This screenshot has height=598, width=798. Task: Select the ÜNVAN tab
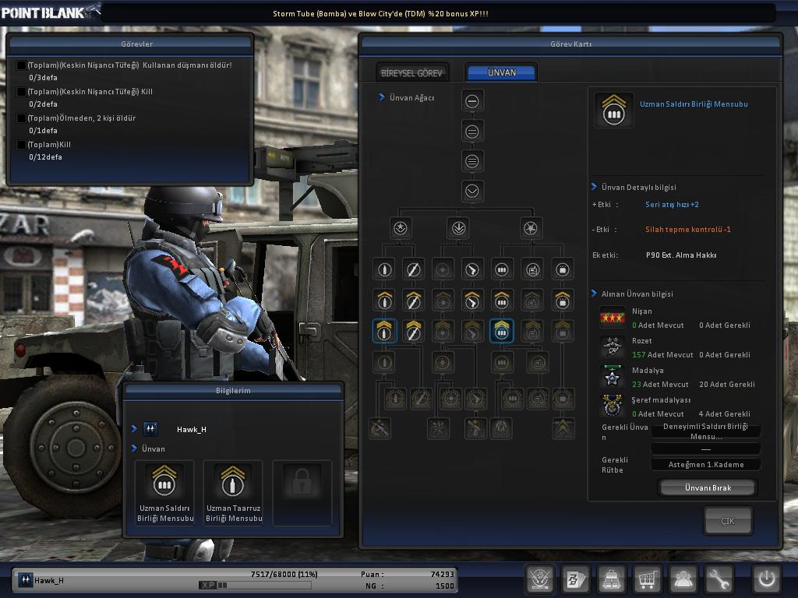pyautogui.click(x=501, y=72)
